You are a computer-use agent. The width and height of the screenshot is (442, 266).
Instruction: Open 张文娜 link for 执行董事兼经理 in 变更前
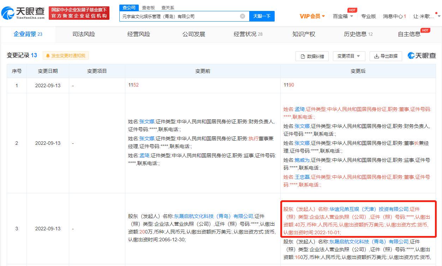(x=147, y=138)
